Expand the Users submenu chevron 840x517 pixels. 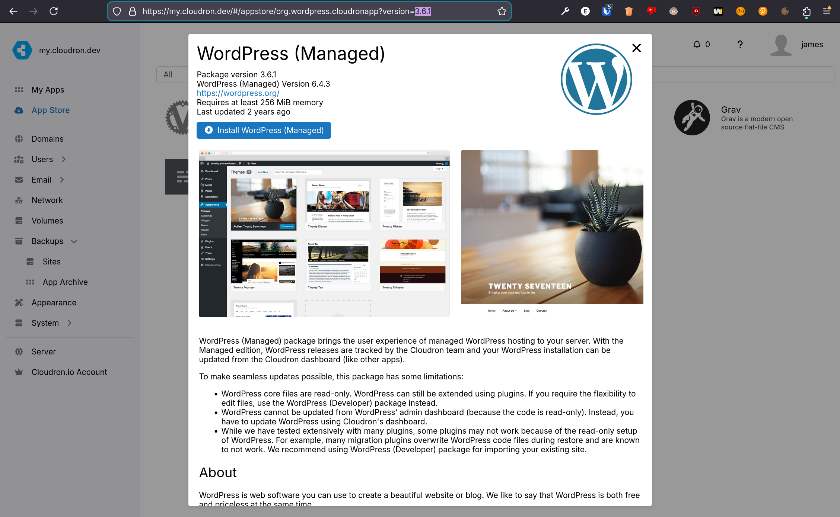[x=64, y=159]
